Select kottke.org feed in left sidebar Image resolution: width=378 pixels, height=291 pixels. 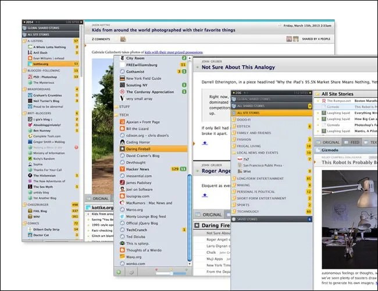coord(53,64)
